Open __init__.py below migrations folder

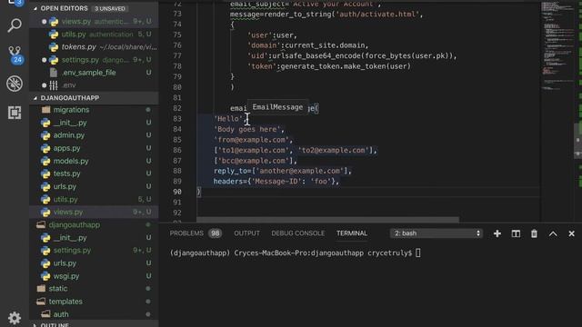(95, 123)
